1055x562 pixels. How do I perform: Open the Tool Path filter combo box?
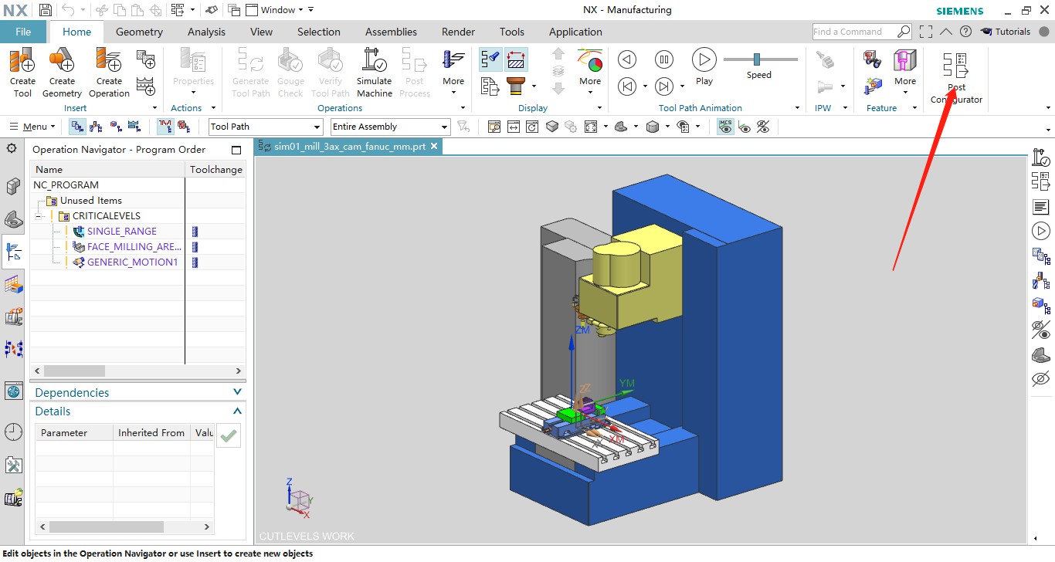(266, 127)
